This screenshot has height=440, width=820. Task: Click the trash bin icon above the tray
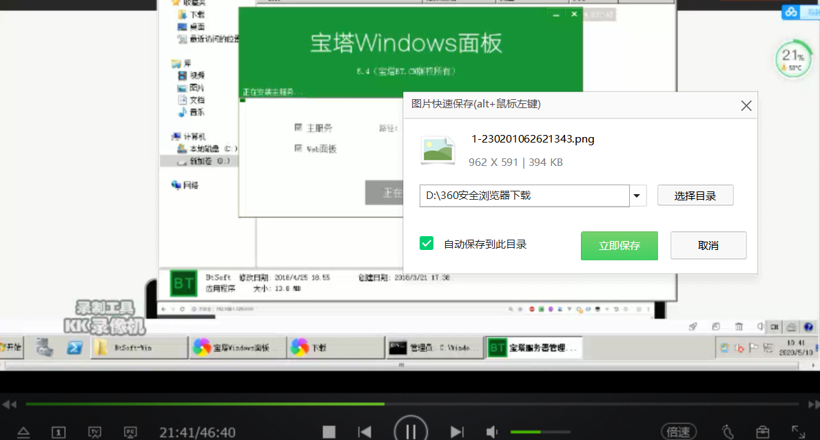pos(739,327)
